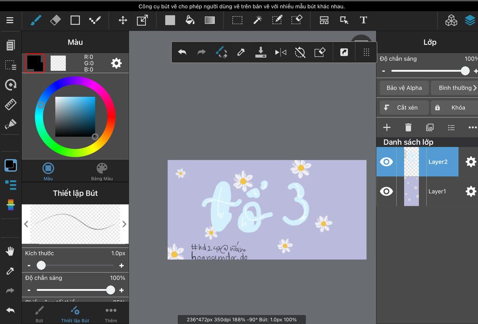Switch to the Màu color tab
Screen dimensions: 478x324
point(48,172)
